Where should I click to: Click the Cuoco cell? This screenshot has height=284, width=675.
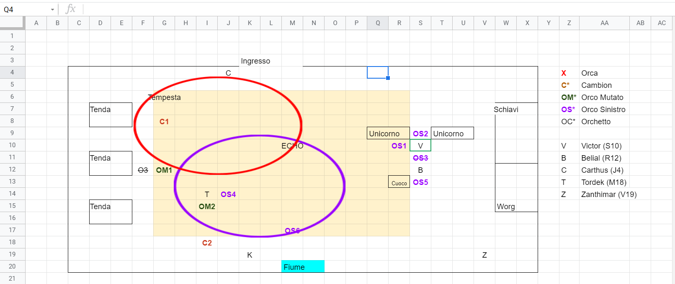point(399,182)
